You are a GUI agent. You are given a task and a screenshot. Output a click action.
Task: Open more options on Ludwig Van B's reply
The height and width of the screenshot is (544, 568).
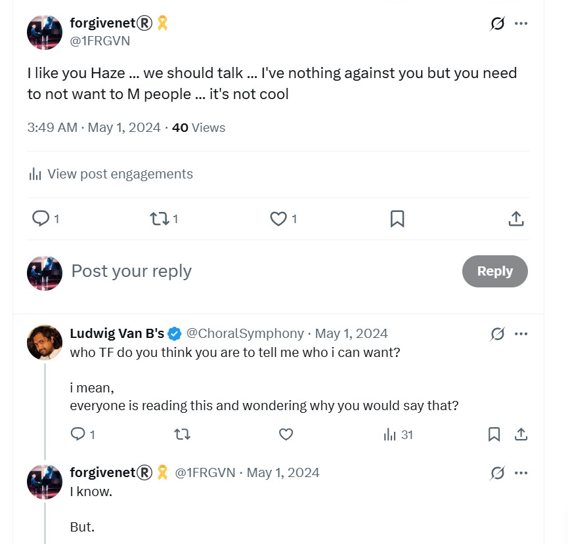pos(521,334)
